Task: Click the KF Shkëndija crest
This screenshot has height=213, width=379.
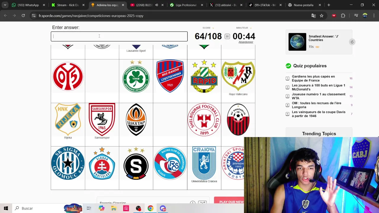Action: coord(238,120)
